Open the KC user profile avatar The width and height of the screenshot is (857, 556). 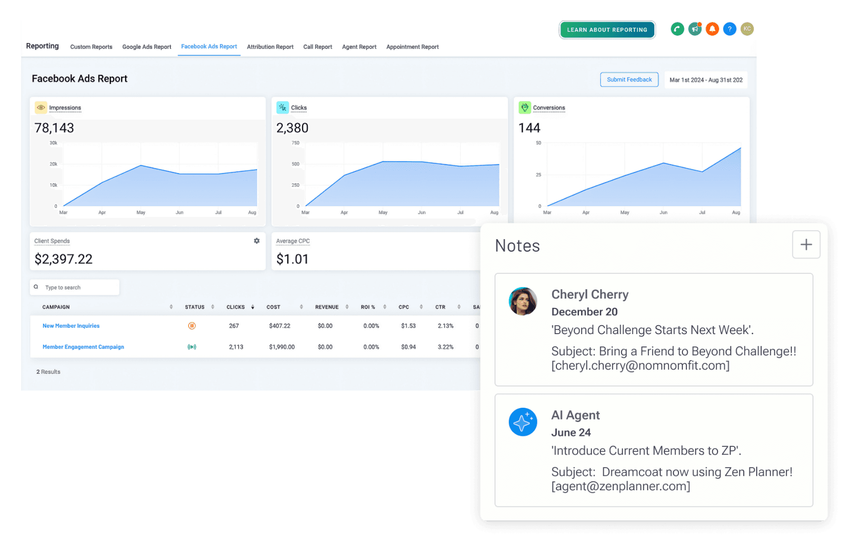tap(747, 29)
